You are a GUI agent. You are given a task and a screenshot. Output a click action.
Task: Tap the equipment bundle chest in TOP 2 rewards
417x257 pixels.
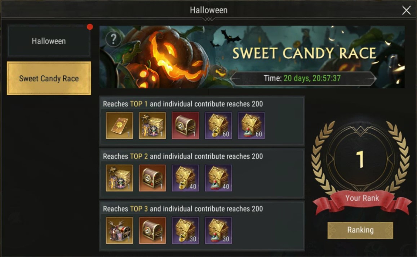(x=119, y=178)
